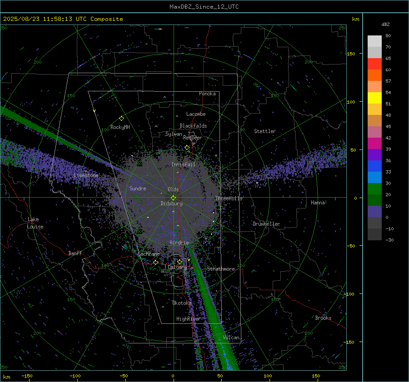Click the MaxDBZ_Since_12_UTC title
This screenshot has height=382, width=409.
coord(204,7)
